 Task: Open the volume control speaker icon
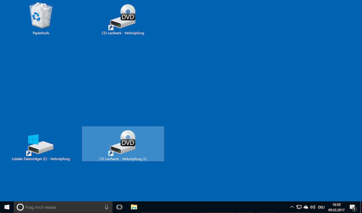pyautogui.click(x=313, y=207)
